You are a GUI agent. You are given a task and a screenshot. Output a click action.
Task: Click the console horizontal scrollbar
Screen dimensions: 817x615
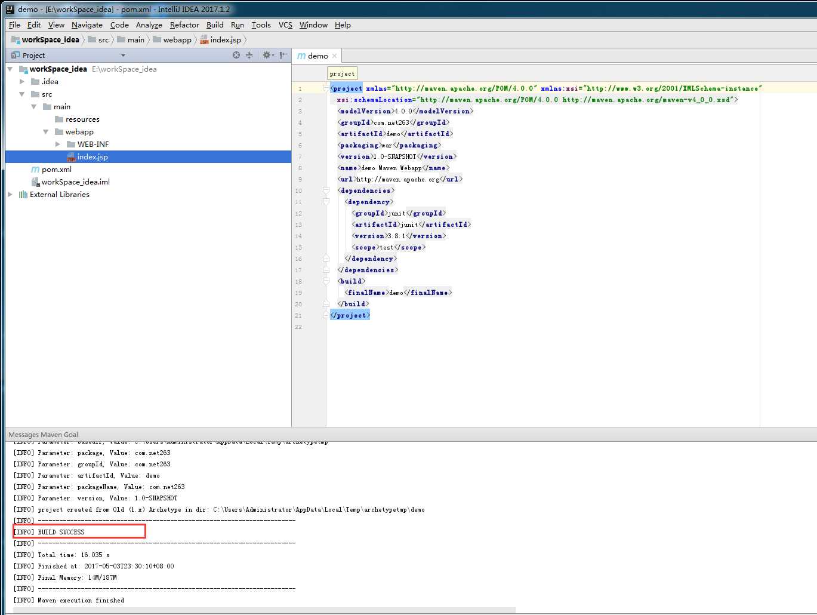point(264,610)
